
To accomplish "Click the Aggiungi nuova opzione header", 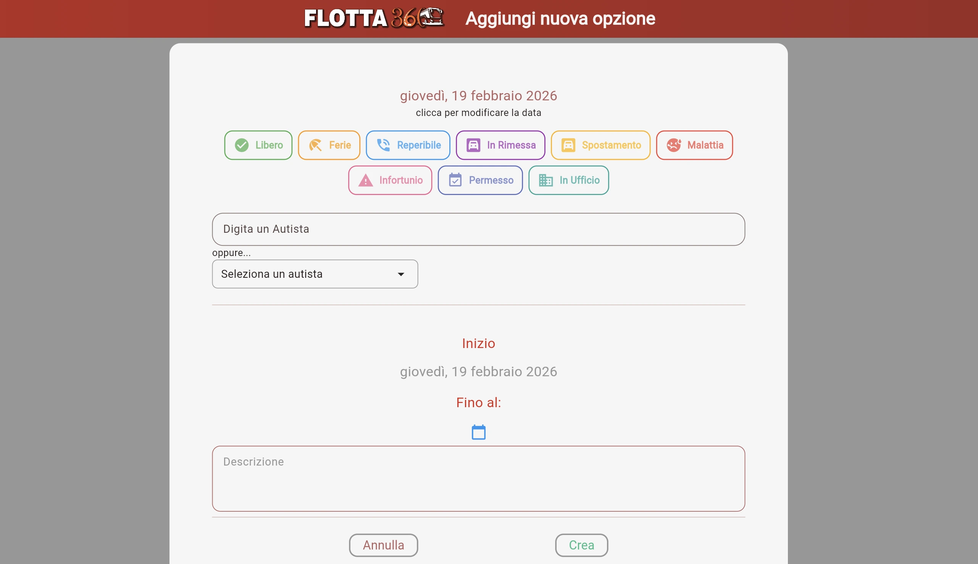I will [x=560, y=19].
